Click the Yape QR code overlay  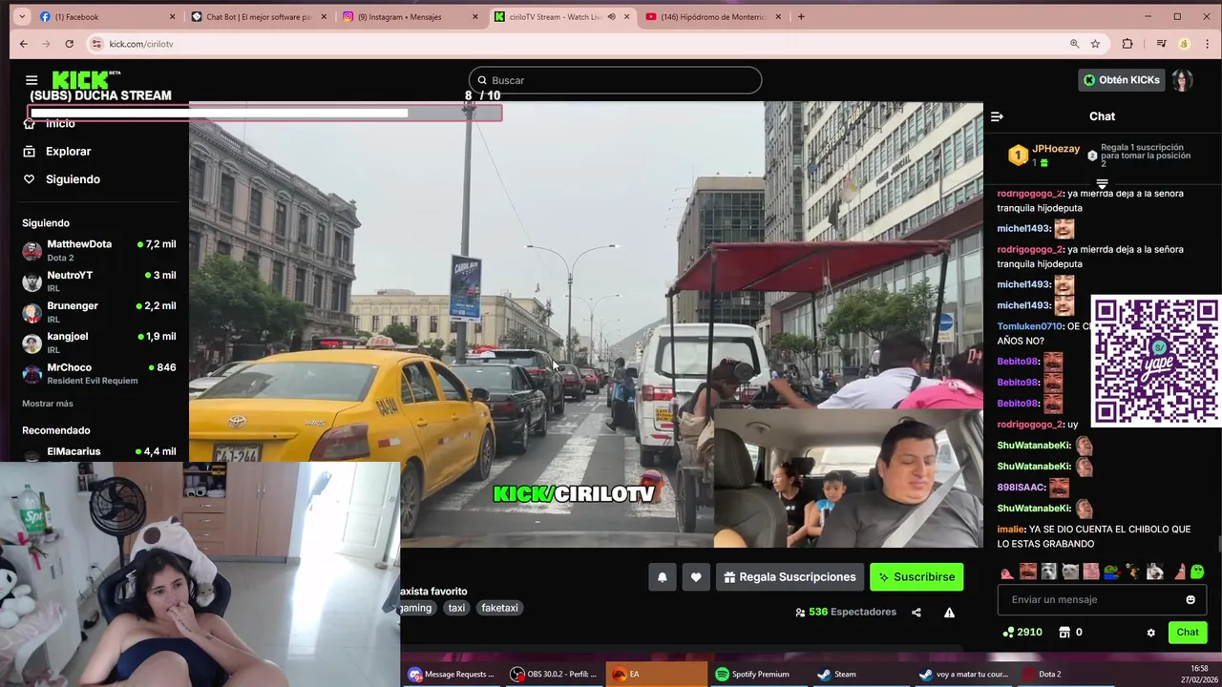(x=1156, y=361)
